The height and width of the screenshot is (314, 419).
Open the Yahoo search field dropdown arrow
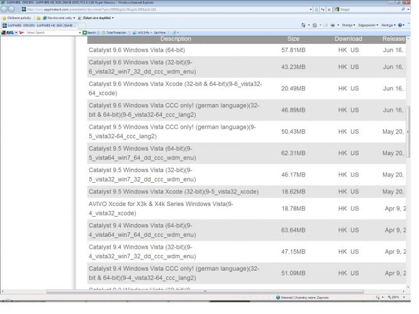point(80,33)
